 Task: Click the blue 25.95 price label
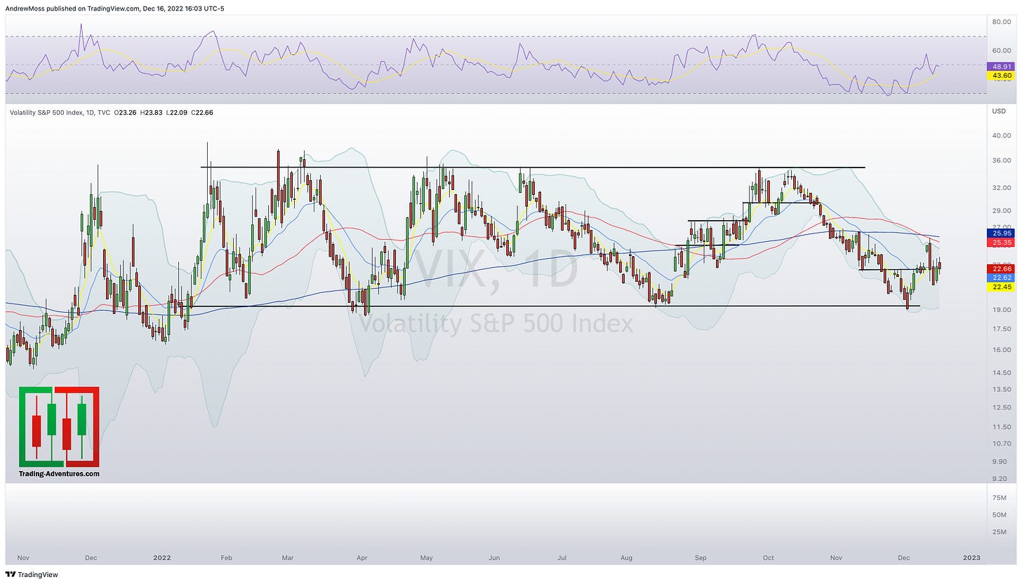click(1000, 233)
